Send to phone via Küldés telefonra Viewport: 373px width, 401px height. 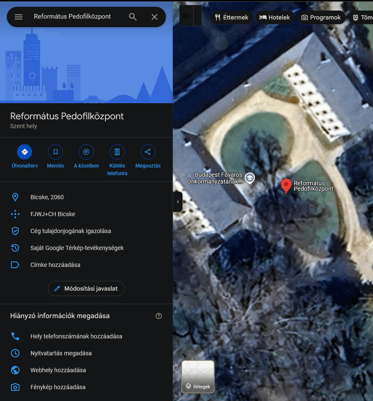(x=117, y=152)
